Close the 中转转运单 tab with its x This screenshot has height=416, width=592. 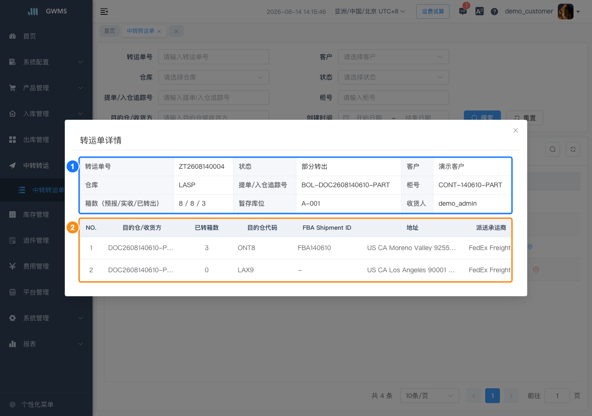(x=159, y=31)
